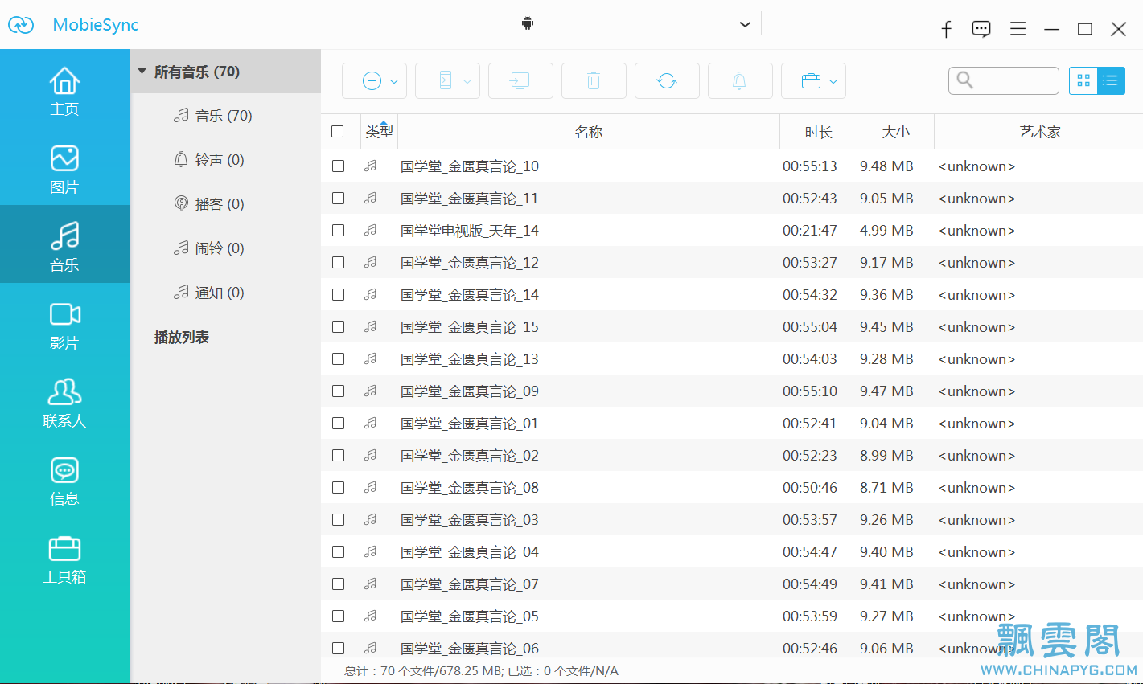Click the 00:53:57 duration cell

tap(810, 520)
